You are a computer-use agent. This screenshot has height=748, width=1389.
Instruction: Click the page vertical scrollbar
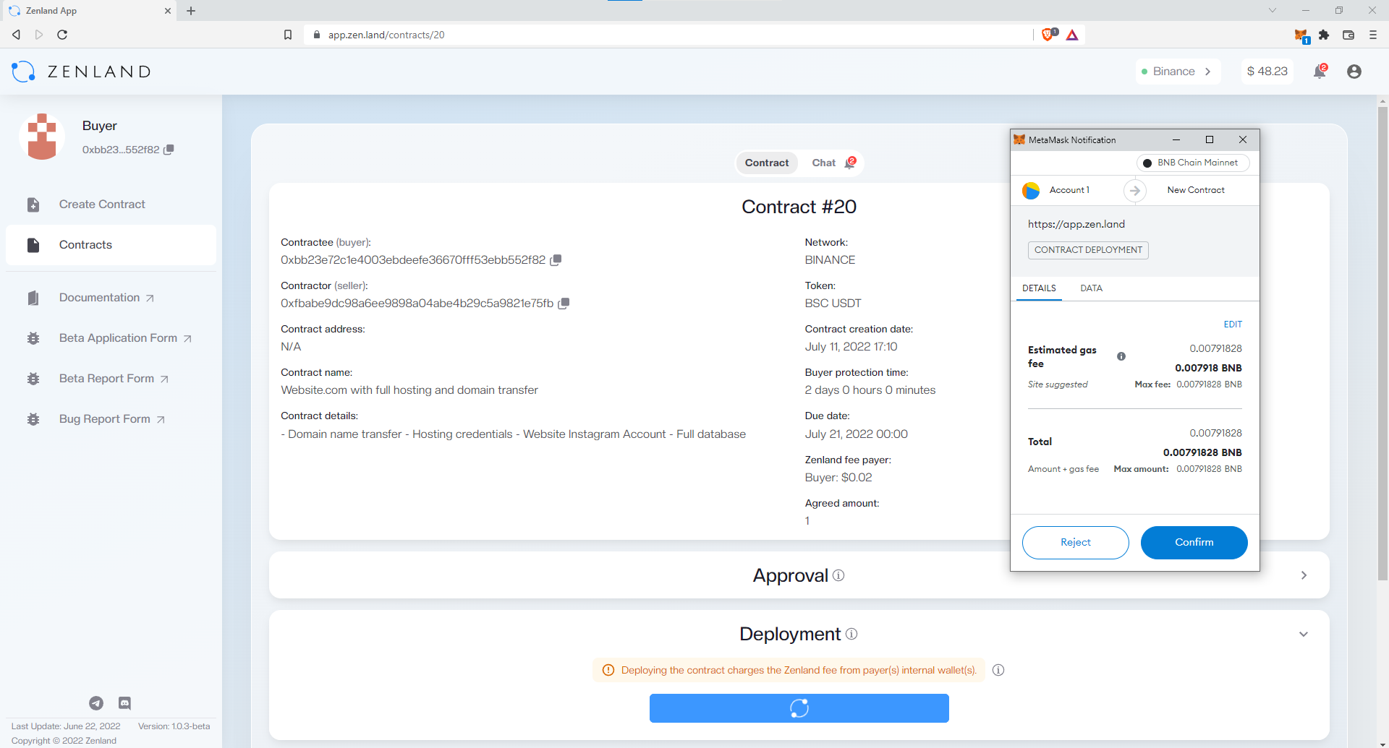tap(1382, 343)
